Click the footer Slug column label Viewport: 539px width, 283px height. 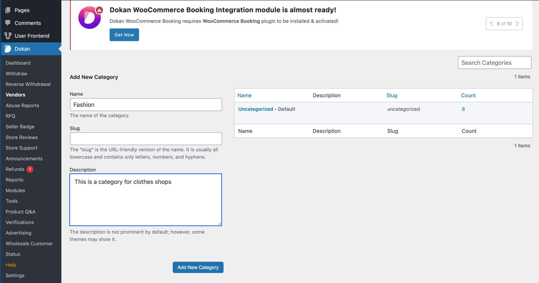pos(392,131)
